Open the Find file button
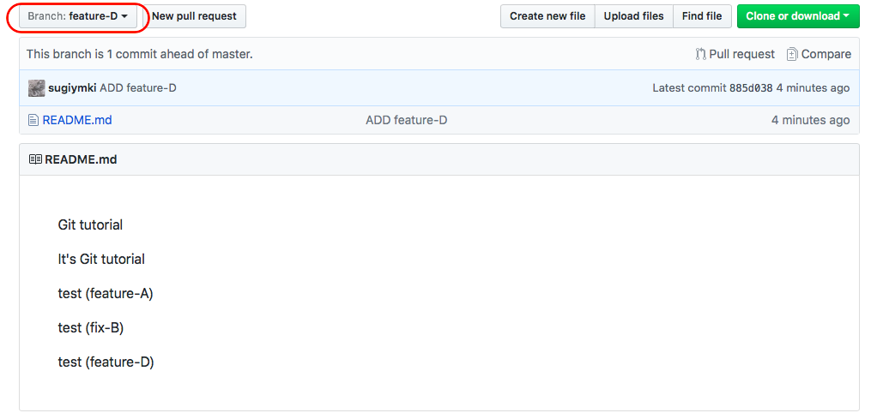The height and width of the screenshot is (419, 871). [702, 16]
